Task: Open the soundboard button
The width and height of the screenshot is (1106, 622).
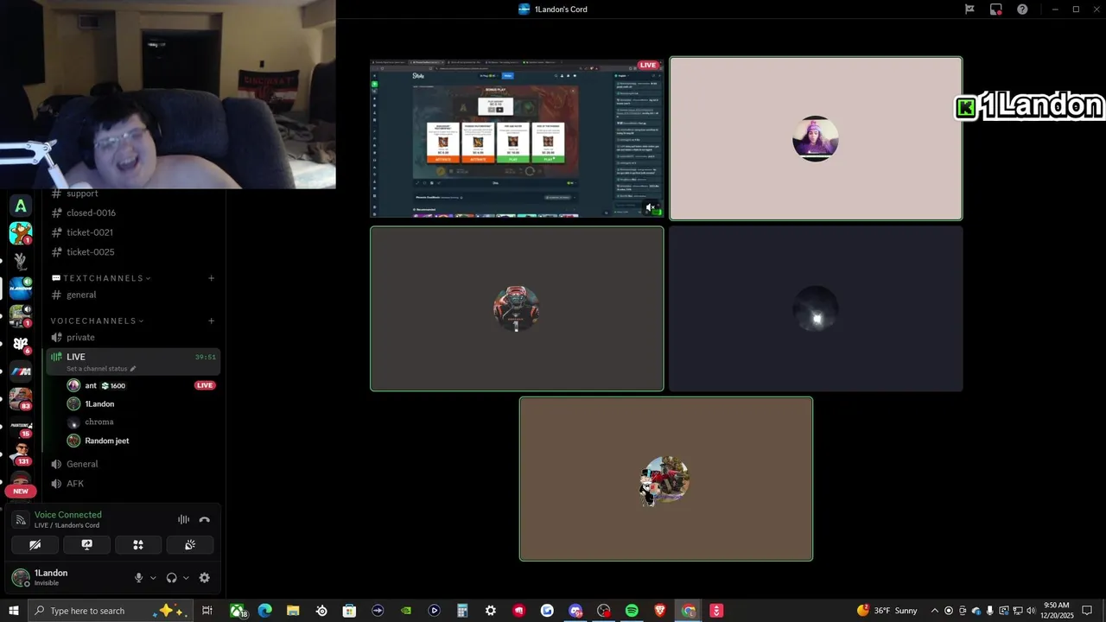Action: tap(190, 544)
